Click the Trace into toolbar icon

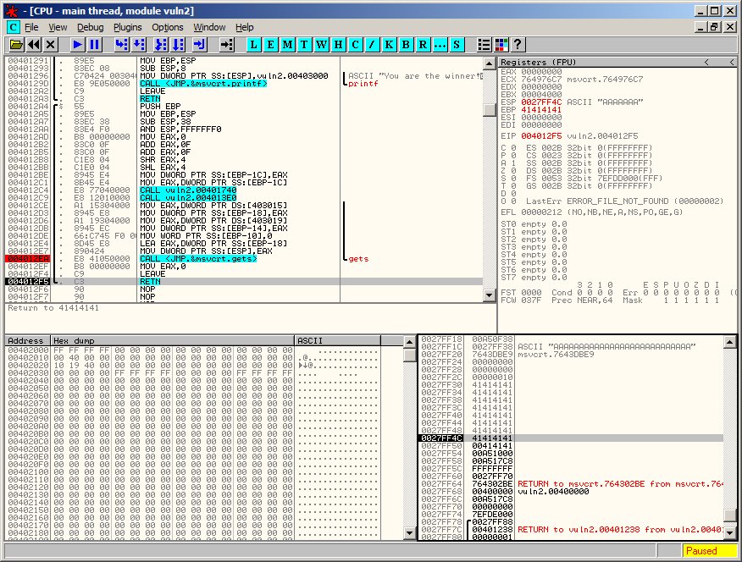161,44
